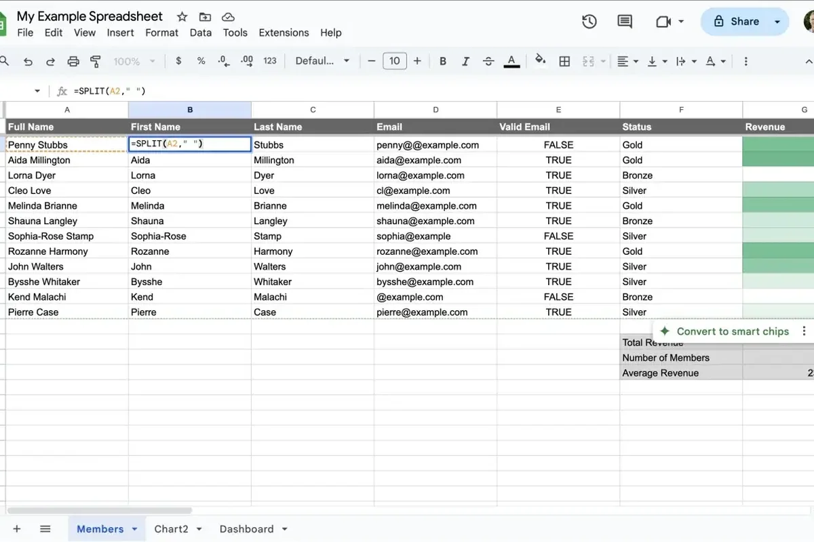Open version history clock icon

[x=589, y=22]
